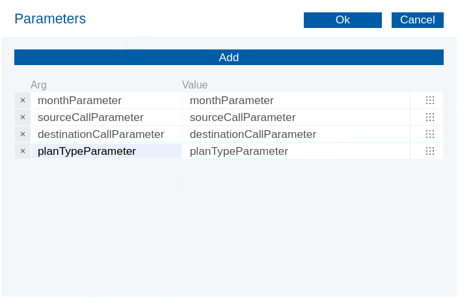The height and width of the screenshot is (298, 458).
Task: Add a new parameter row
Action: (228, 57)
